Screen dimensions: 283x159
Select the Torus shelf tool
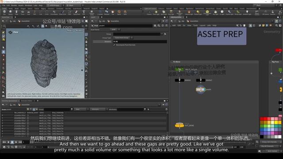point(23,12)
